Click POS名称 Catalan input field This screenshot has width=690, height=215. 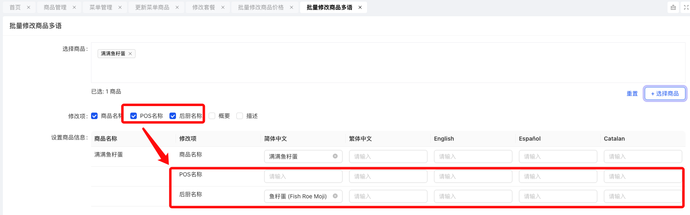643,176
